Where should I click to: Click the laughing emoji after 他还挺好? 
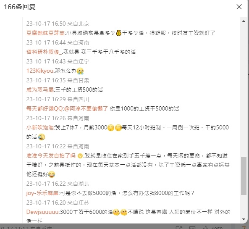click(x=52, y=174)
